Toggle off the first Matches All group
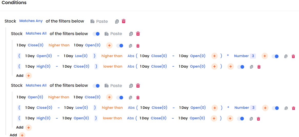 click(96, 34)
